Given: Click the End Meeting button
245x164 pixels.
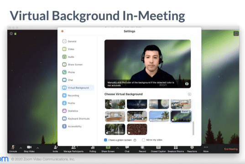Looking at the screenshot, I should [231, 149].
